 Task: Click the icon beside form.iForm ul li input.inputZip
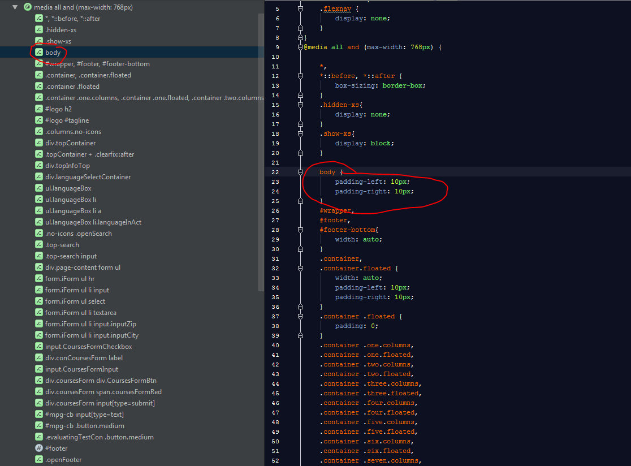coord(39,323)
